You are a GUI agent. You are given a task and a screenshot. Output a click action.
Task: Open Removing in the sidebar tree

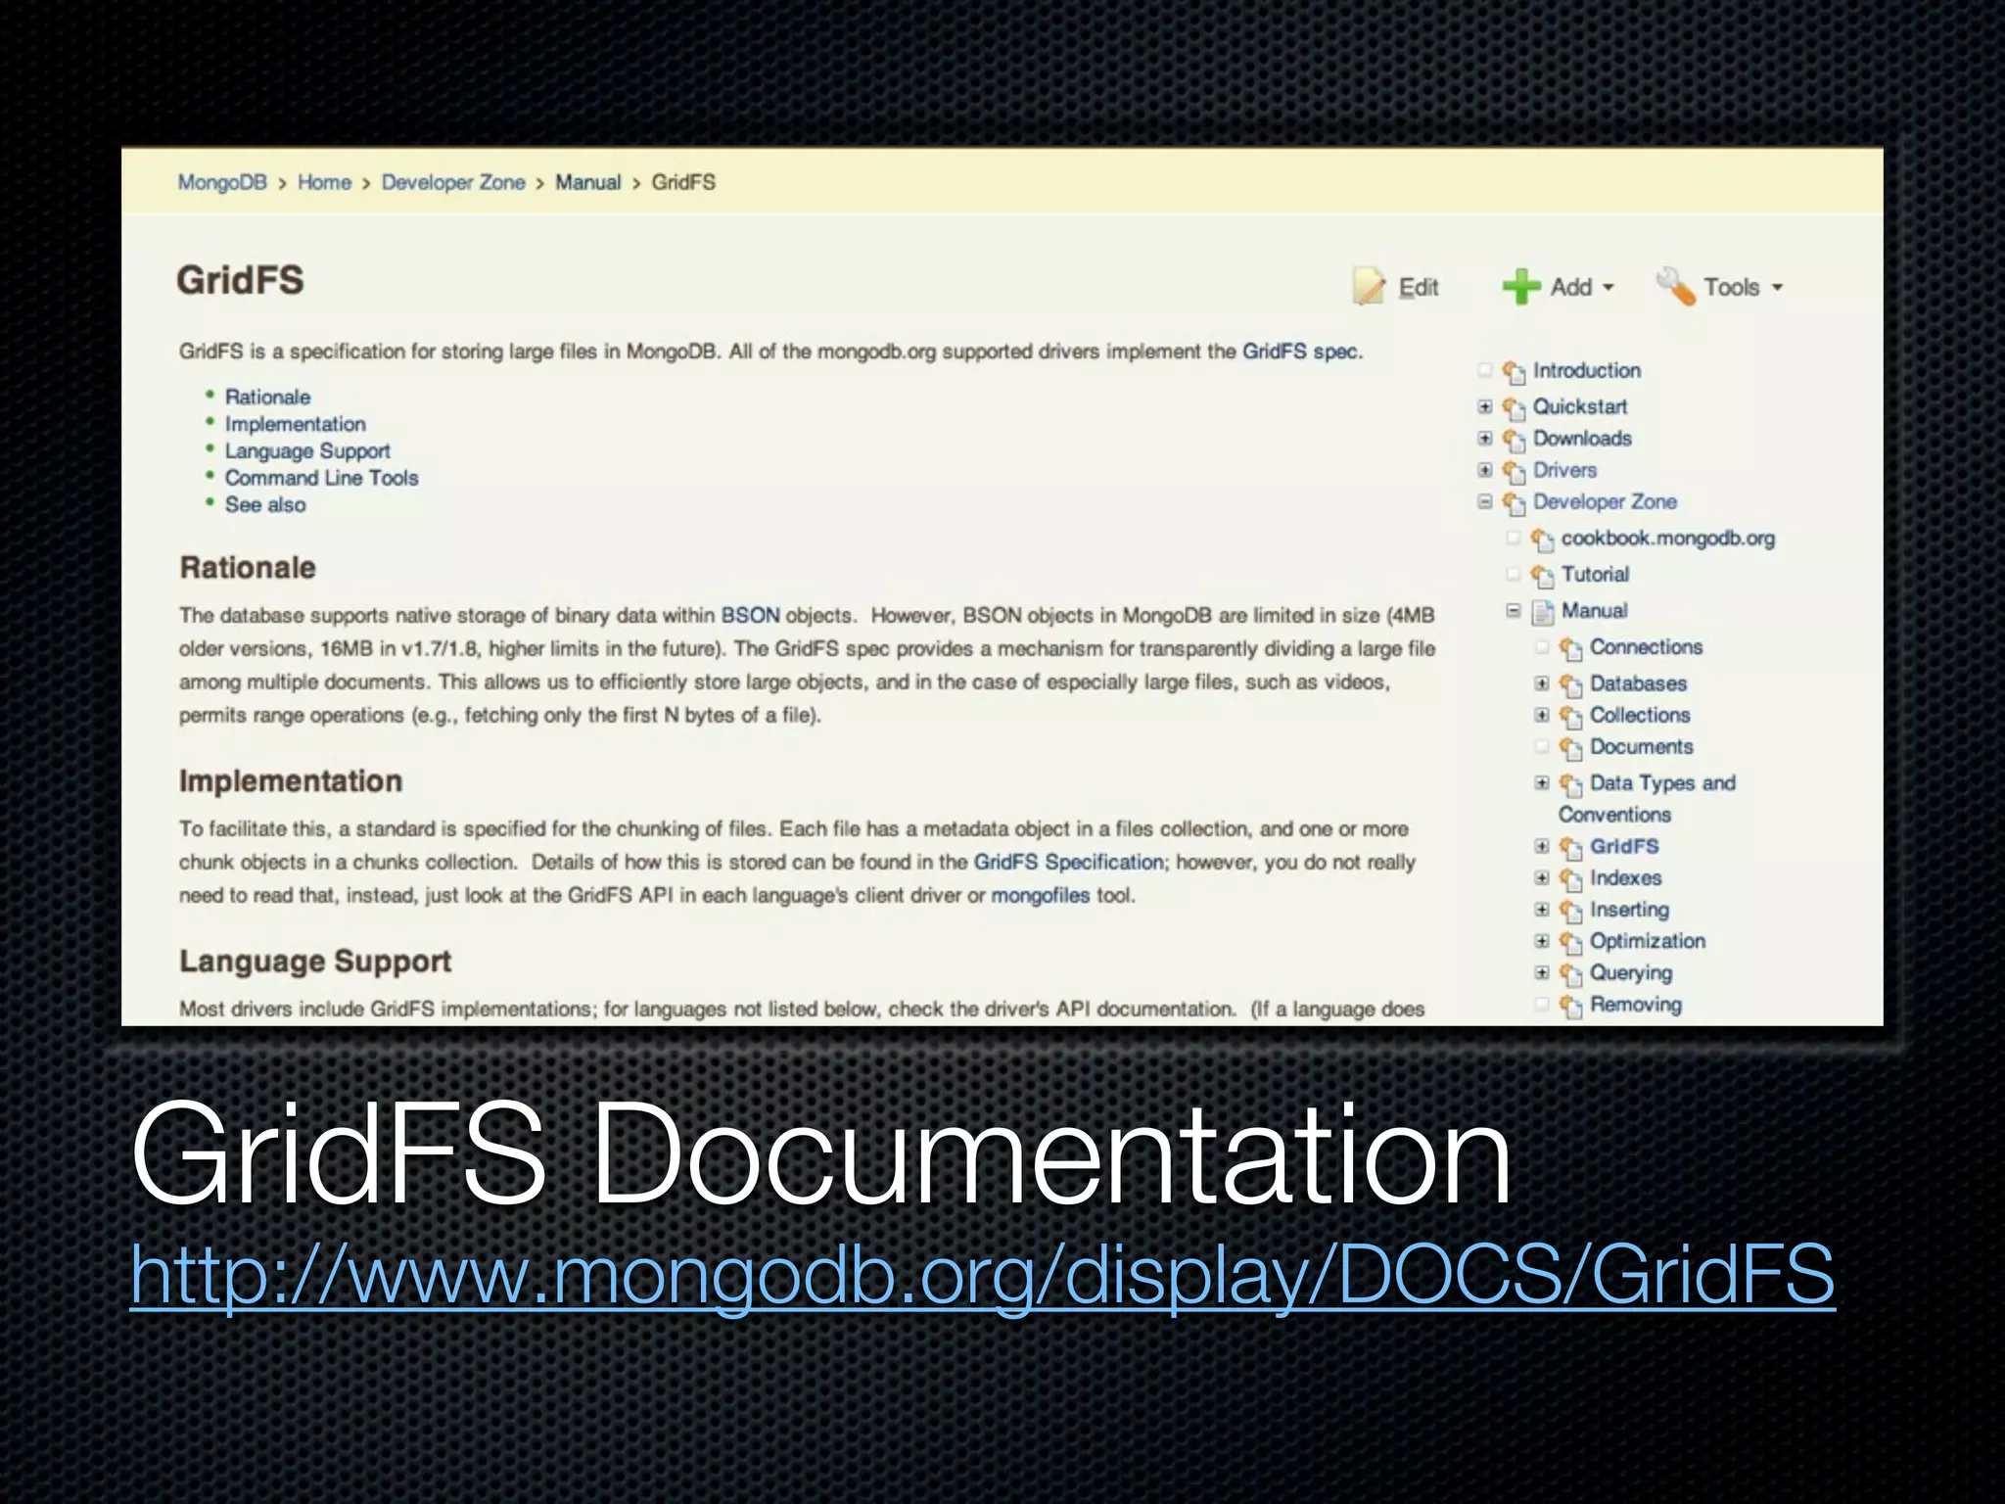click(1635, 1005)
